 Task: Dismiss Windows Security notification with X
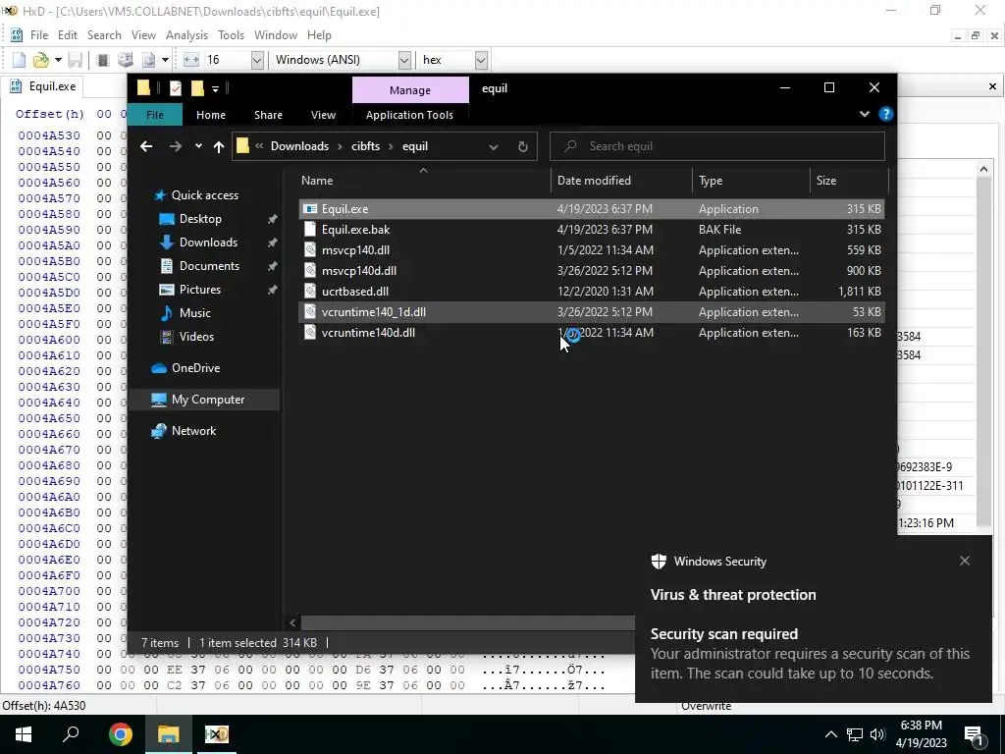tap(965, 561)
